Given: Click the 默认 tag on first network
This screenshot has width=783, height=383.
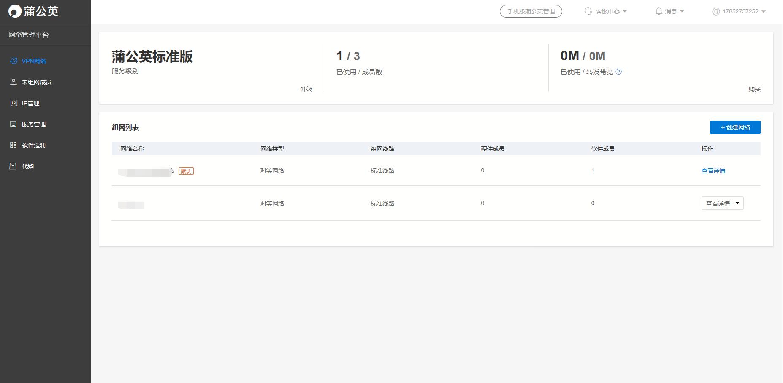Looking at the screenshot, I should (186, 171).
